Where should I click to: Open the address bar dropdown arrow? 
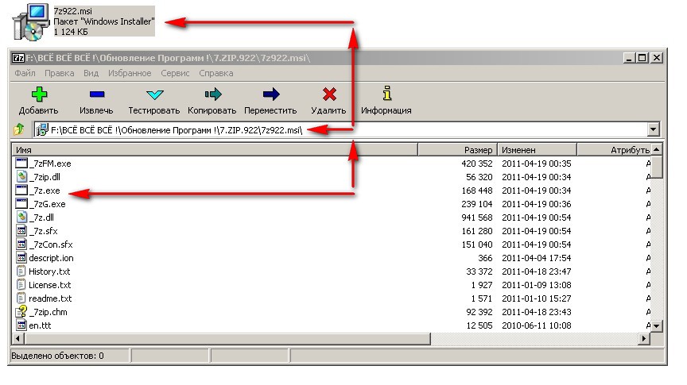(654, 129)
